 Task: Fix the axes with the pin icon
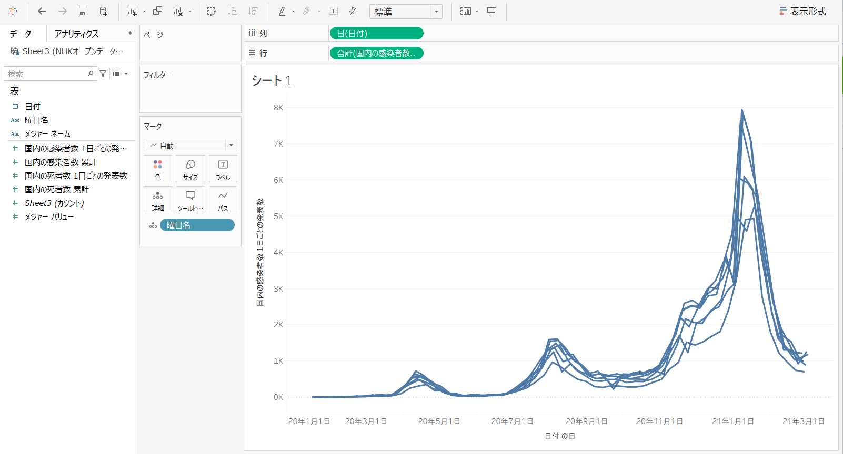pos(353,11)
